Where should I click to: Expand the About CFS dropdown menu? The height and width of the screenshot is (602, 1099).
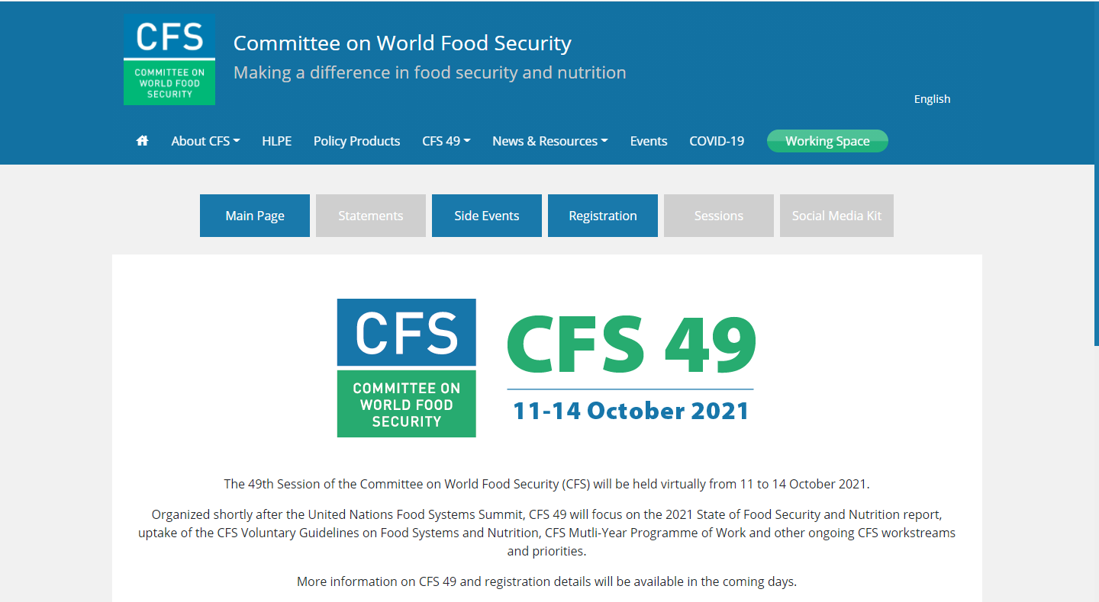[x=205, y=141]
